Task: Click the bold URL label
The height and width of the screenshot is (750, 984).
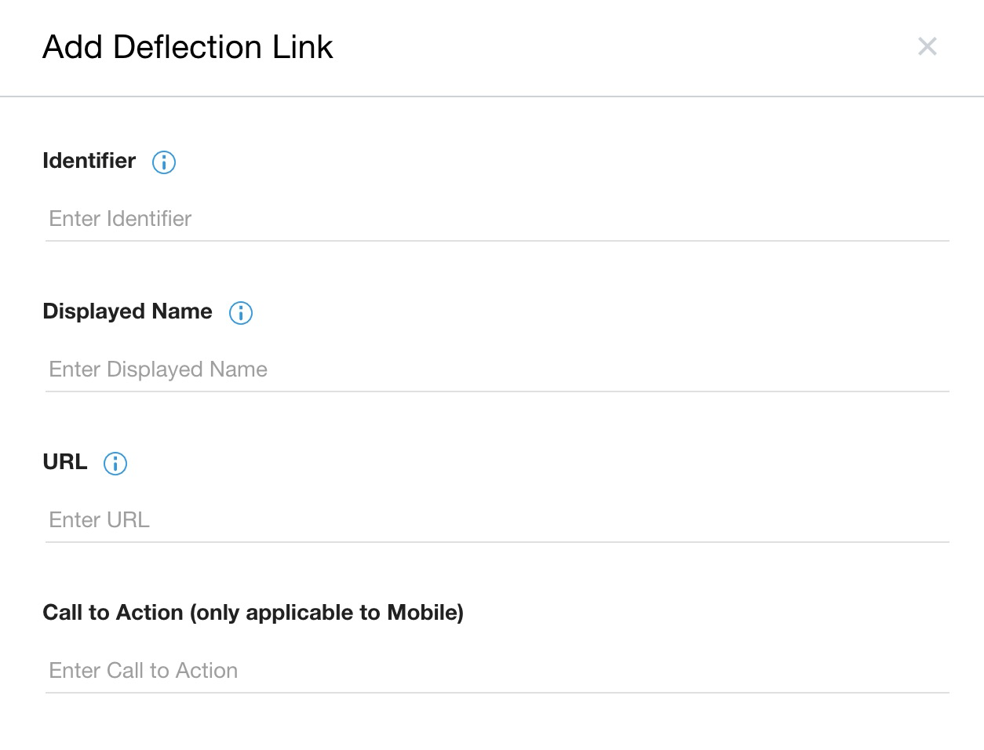Action: click(65, 462)
